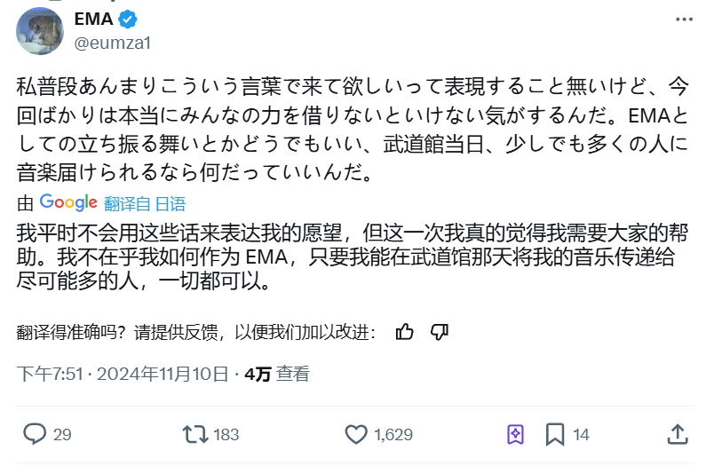Open the share menu icon
Viewport: 714px width, 466px height.
[x=678, y=434]
